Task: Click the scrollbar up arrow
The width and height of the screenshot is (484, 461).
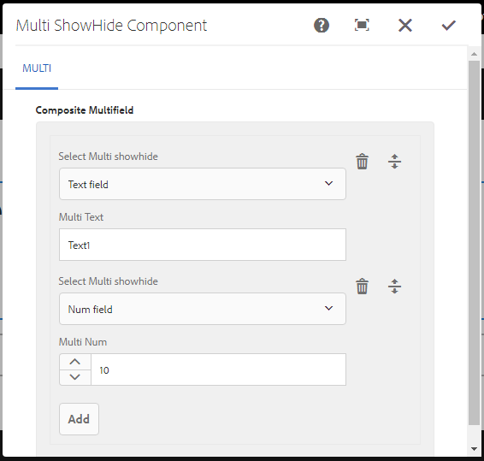Action: (x=474, y=55)
